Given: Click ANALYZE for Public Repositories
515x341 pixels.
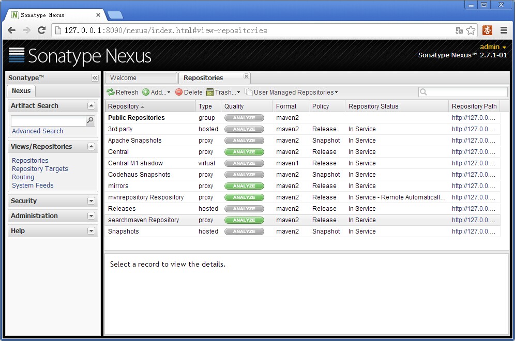Looking at the screenshot, I should (x=244, y=118).
